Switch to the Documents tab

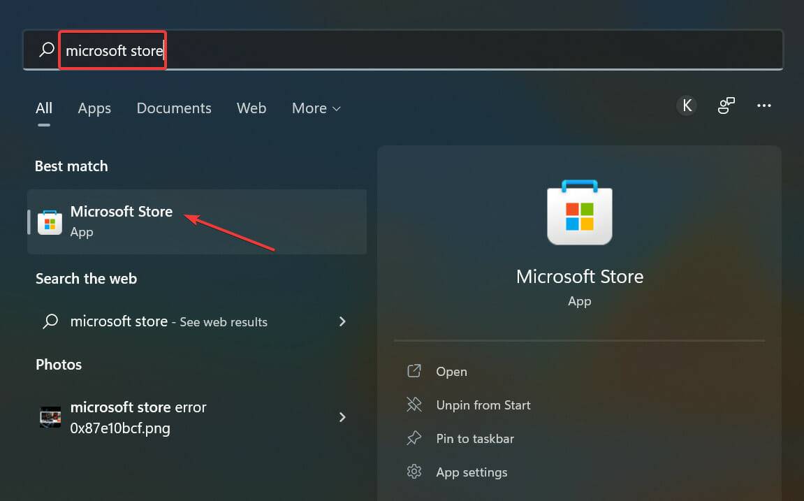(x=173, y=108)
